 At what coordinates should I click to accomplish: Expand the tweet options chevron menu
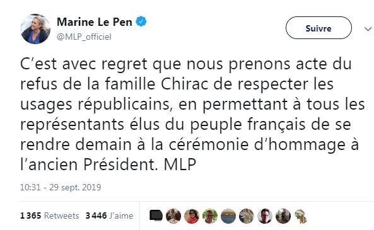click(x=368, y=29)
